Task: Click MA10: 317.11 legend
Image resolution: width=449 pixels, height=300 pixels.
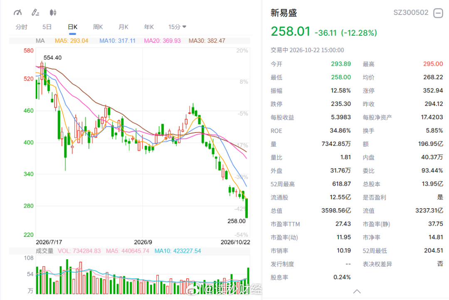Action: tap(117, 41)
